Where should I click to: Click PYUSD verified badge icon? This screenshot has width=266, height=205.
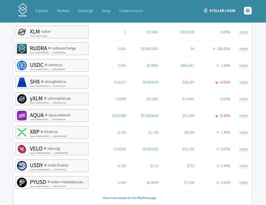point(49,182)
